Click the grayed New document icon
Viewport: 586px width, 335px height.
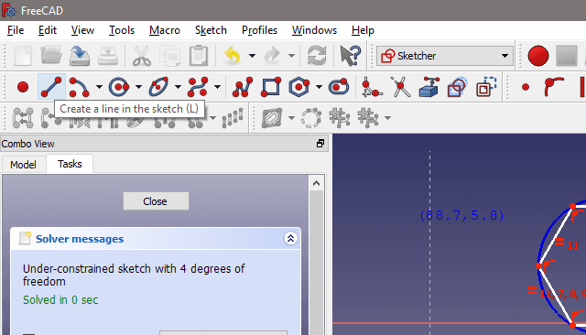[x=23, y=56]
